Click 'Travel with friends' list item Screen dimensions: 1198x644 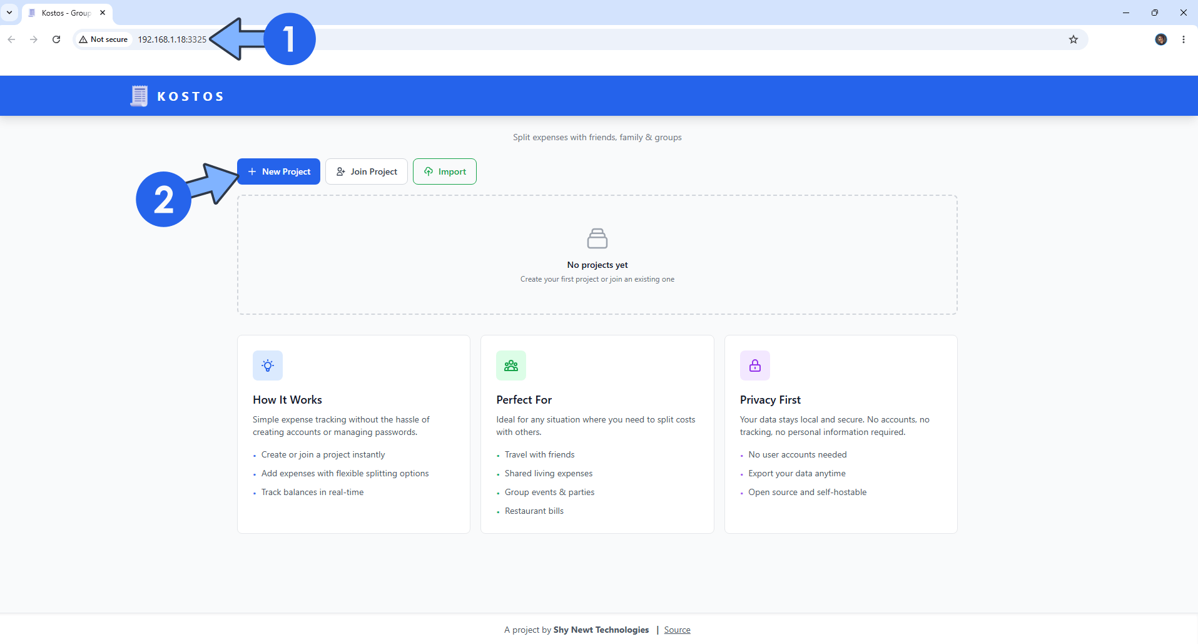coord(539,455)
